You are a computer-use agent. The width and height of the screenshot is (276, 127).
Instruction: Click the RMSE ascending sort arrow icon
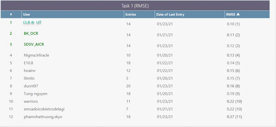click(238, 14)
